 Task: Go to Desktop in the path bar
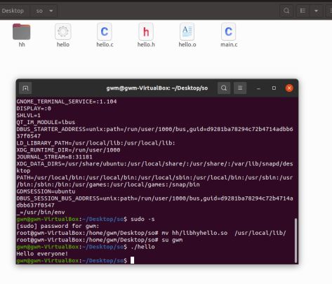coord(13,11)
